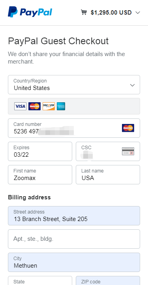Click MasterCard logo inside Card number field
The height and width of the screenshot is (285, 148).
click(x=128, y=128)
